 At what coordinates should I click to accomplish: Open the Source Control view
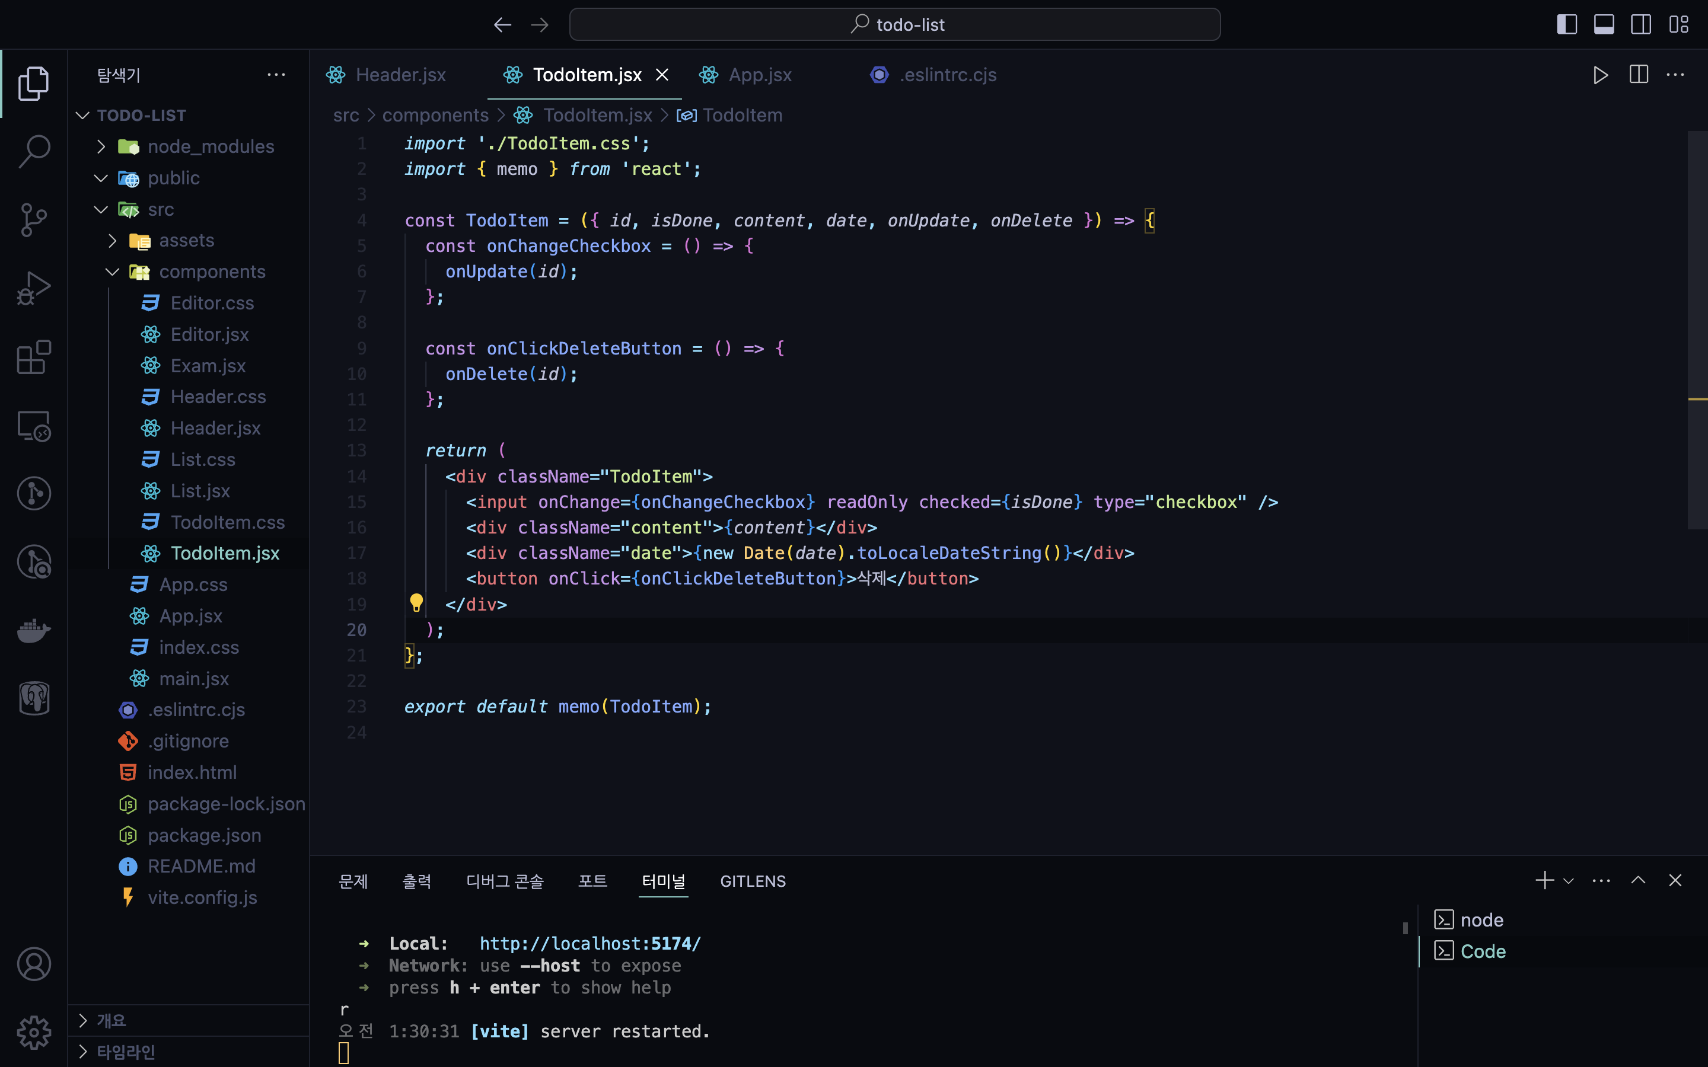34,219
